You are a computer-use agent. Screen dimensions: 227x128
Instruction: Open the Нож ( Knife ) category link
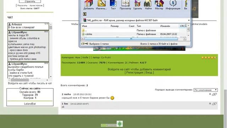tap(83, 58)
